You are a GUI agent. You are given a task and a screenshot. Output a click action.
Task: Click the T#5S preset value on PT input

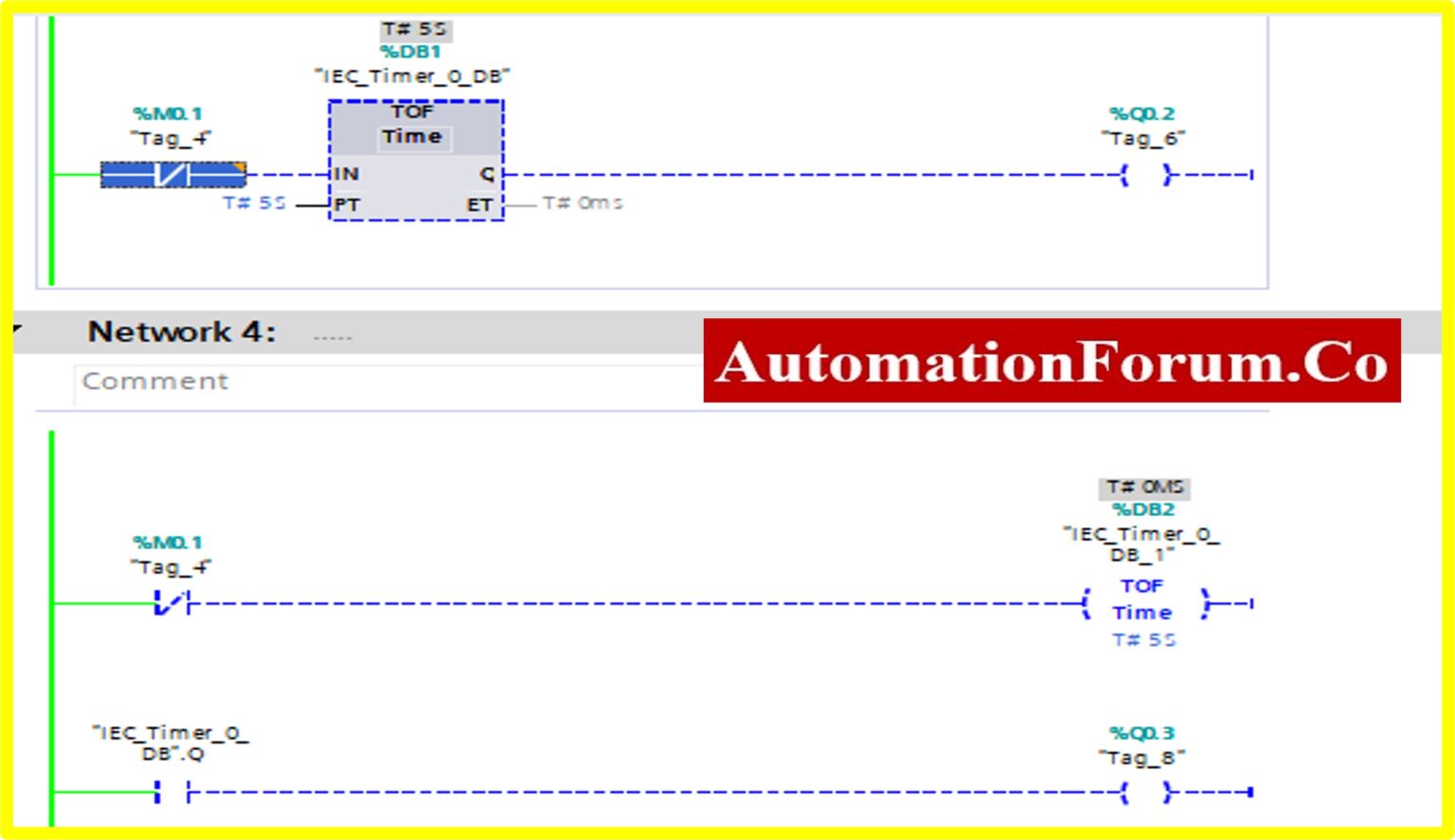coord(254,202)
